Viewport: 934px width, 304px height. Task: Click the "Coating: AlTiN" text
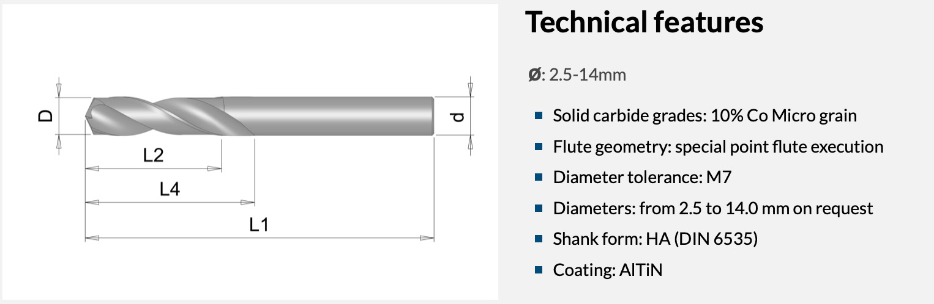coord(607,270)
